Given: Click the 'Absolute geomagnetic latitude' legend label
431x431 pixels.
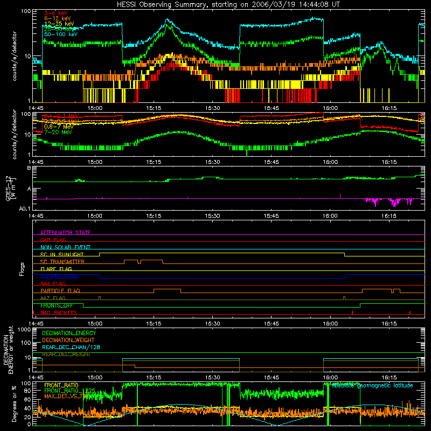Looking at the screenshot, I should click(x=372, y=386).
